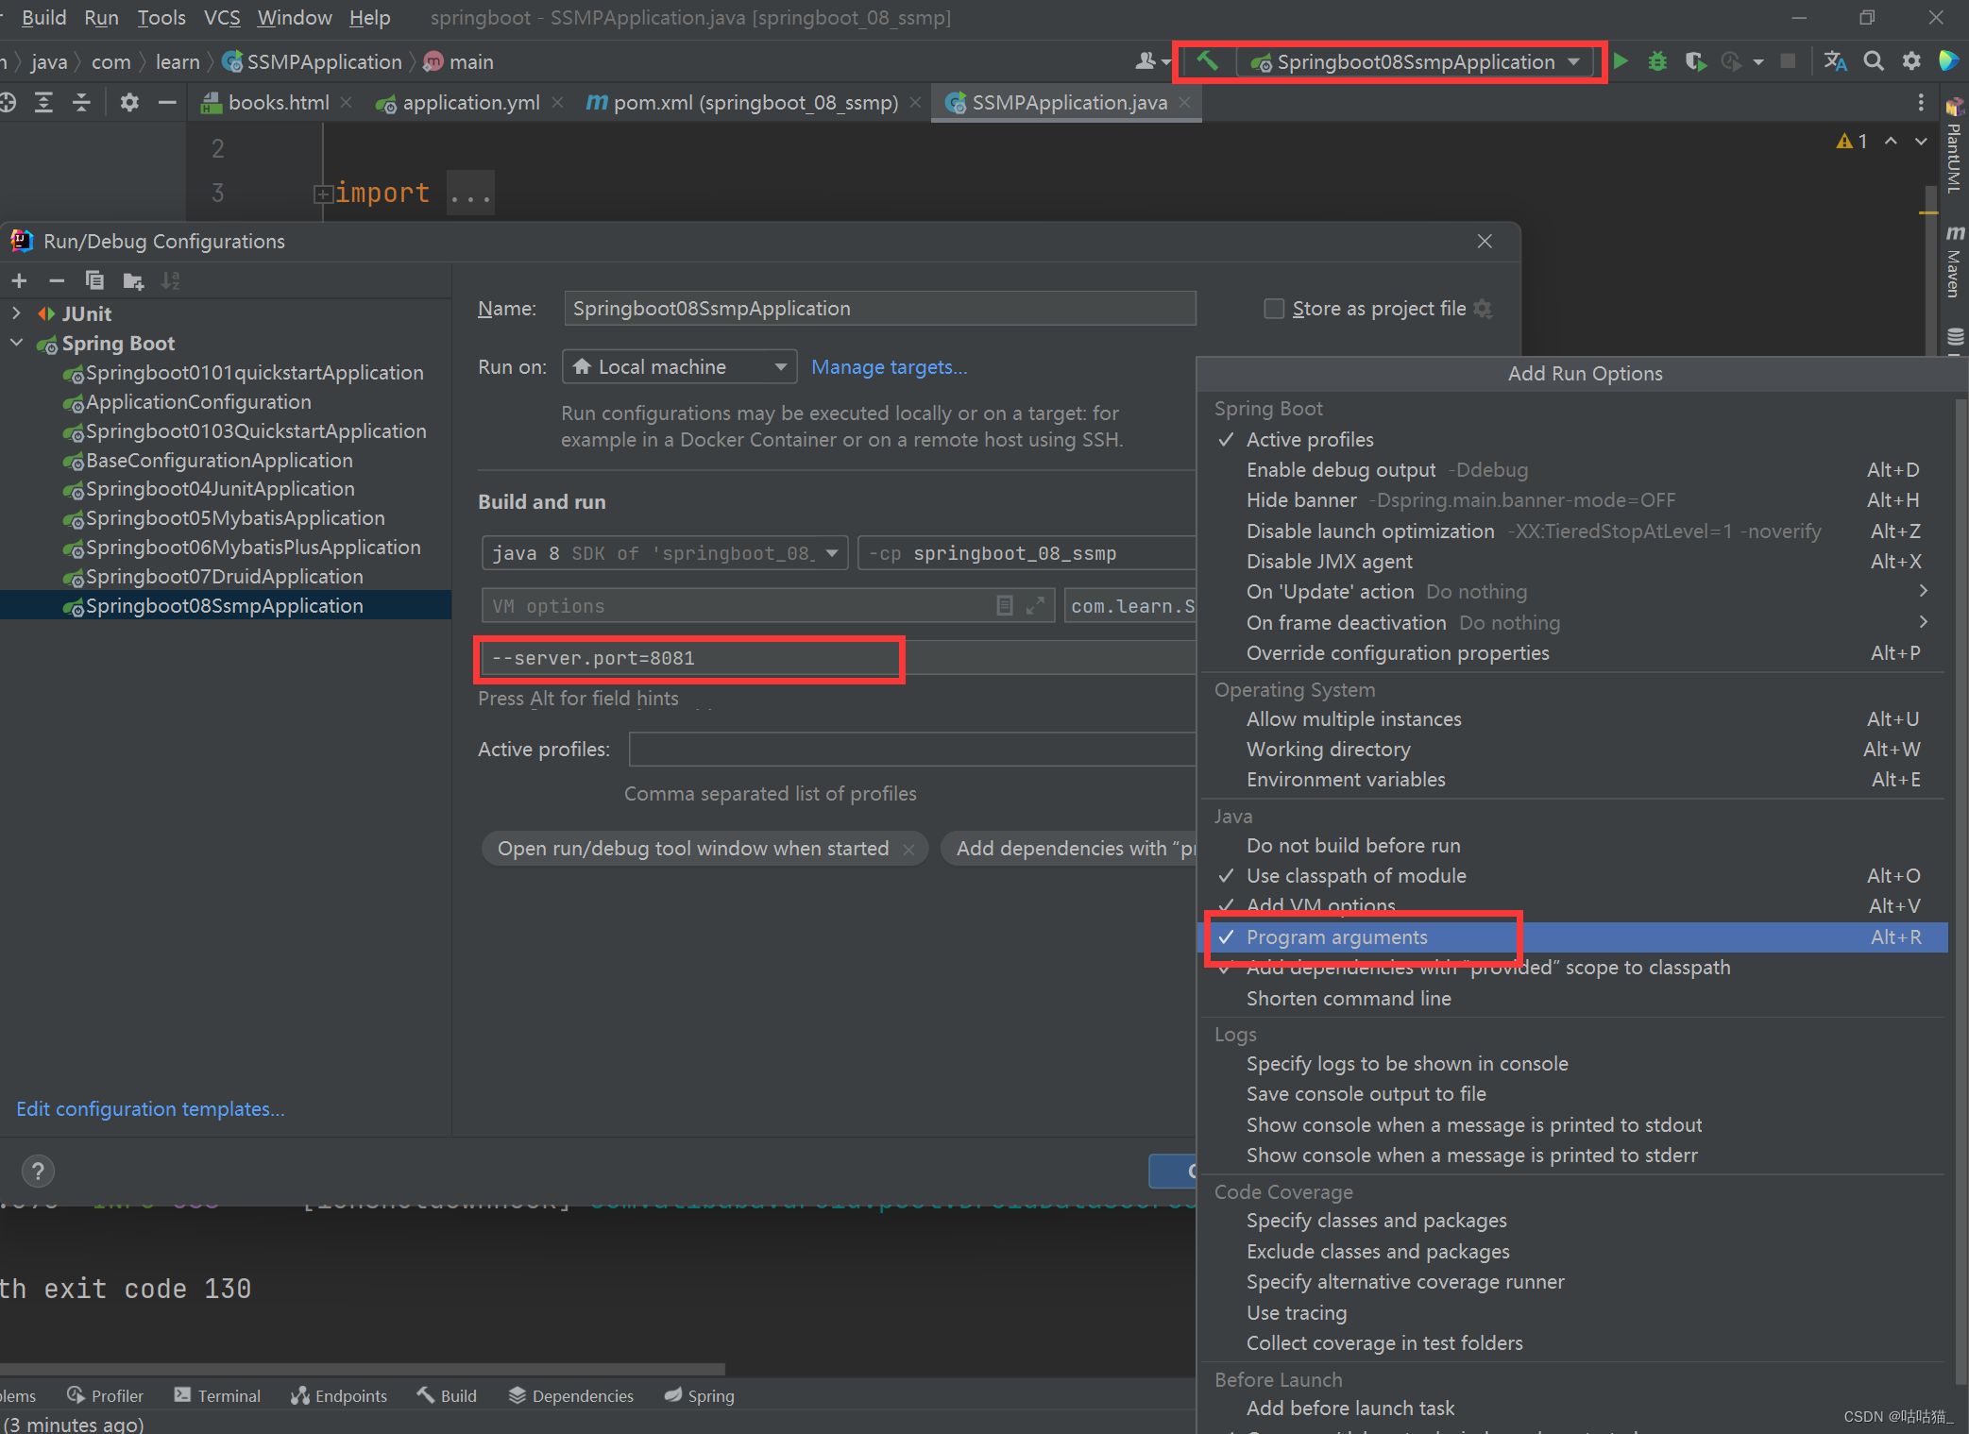Open IDE Settings via the gear icon

pyautogui.click(x=1911, y=61)
